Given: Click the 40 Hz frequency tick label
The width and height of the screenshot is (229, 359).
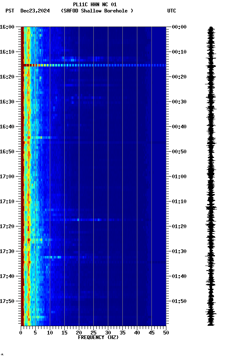Looking at the screenshot, I should pos(137,333).
